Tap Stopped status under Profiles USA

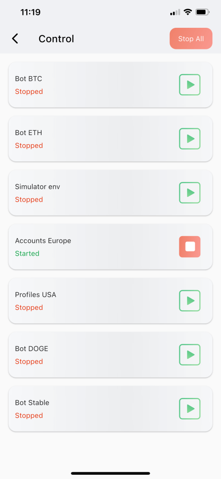tap(29, 308)
